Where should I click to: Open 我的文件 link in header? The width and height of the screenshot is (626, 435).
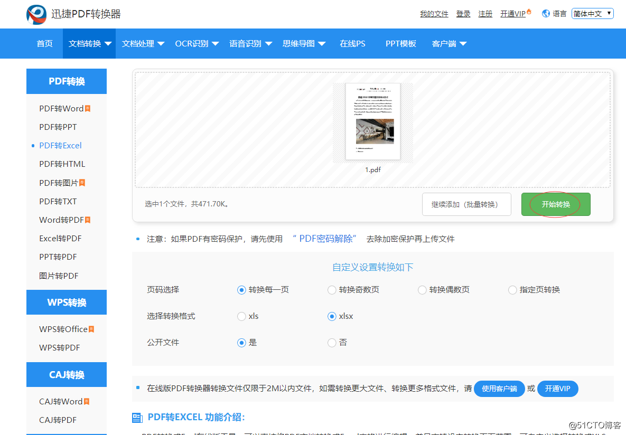434,14
